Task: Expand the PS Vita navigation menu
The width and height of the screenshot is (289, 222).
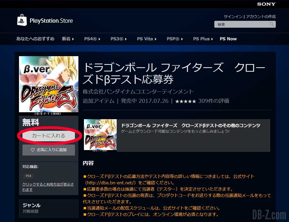Action: tap(147, 39)
